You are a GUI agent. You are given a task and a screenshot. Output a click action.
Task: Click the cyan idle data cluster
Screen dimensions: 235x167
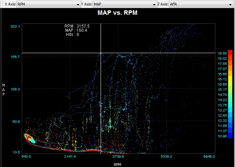(32, 140)
